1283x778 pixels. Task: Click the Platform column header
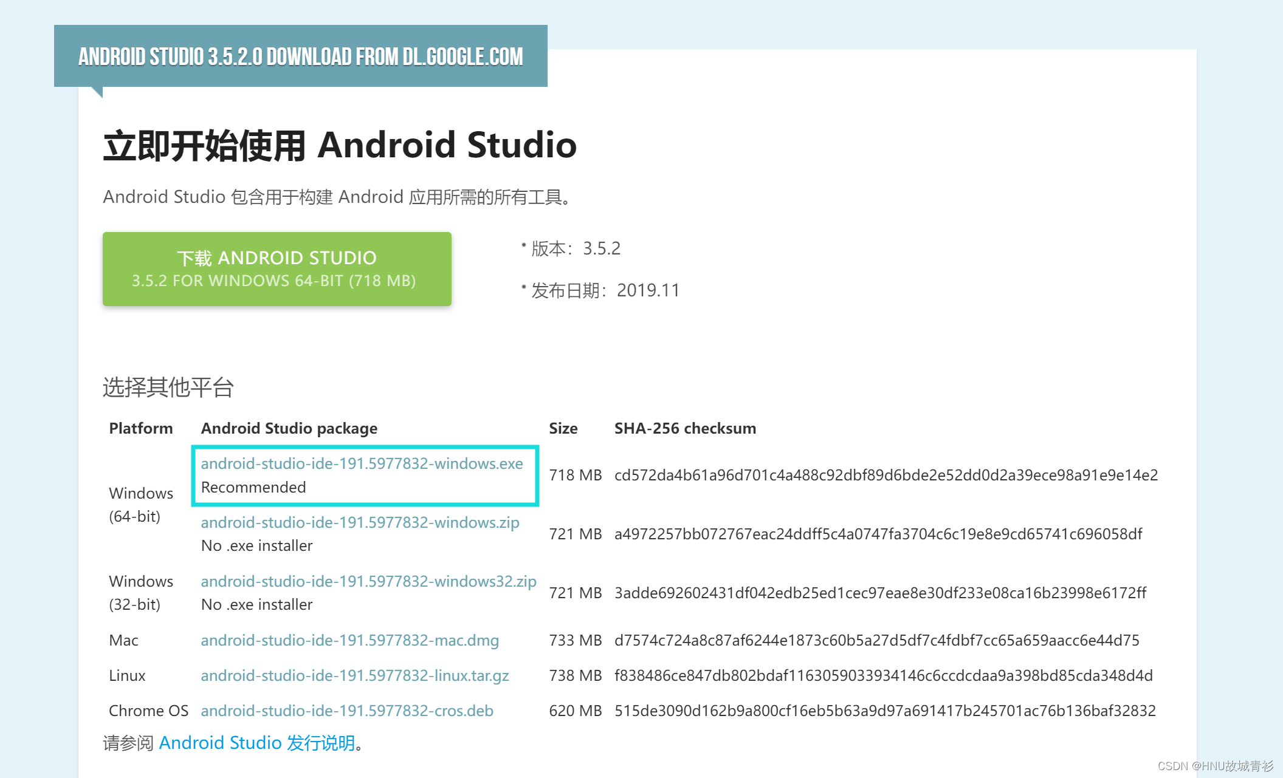tap(140, 428)
